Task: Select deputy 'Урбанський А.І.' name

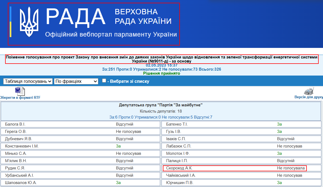Action: pos(19,175)
